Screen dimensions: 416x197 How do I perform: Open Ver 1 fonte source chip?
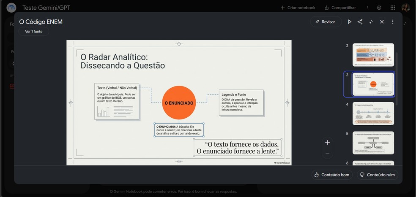coord(34,31)
